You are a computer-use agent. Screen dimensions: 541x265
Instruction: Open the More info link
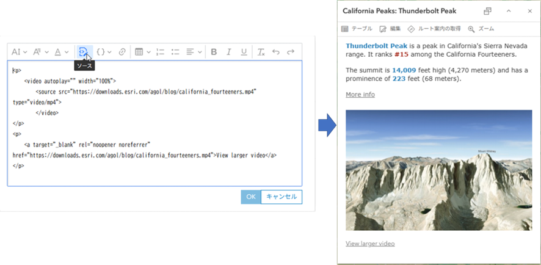click(x=360, y=95)
